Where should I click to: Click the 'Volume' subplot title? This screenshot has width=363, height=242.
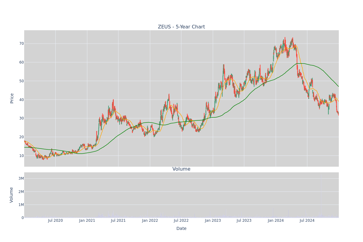coord(181,169)
